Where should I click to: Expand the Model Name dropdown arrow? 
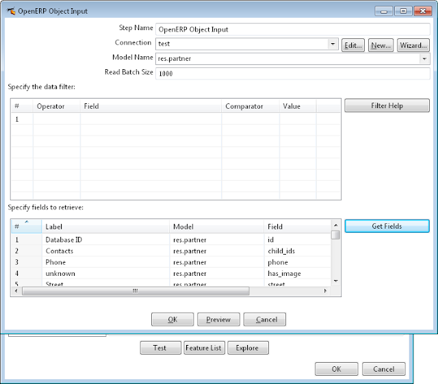tap(424, 59)
